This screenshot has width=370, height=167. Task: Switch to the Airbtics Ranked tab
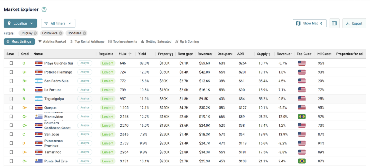tap(52, 41)
